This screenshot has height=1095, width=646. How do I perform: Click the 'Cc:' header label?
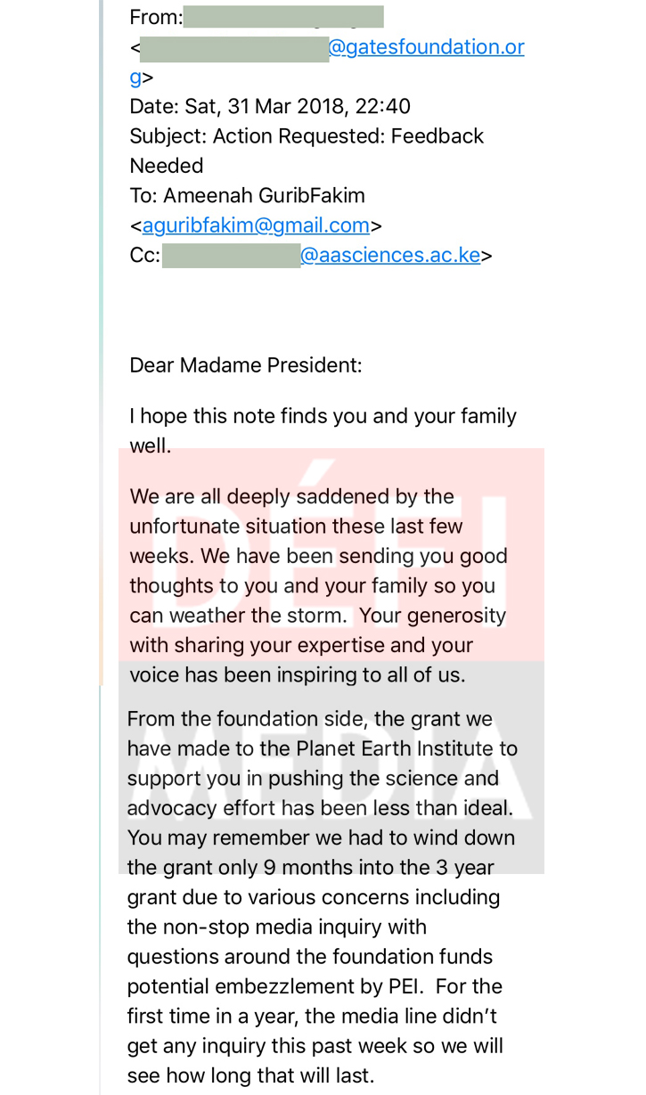coord(144,256)
